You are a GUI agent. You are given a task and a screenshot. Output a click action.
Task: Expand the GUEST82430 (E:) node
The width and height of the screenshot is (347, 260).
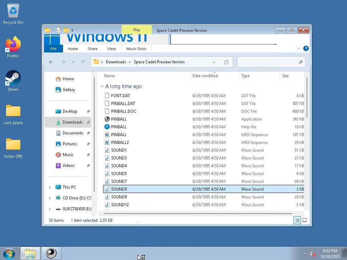coord(50,209)
